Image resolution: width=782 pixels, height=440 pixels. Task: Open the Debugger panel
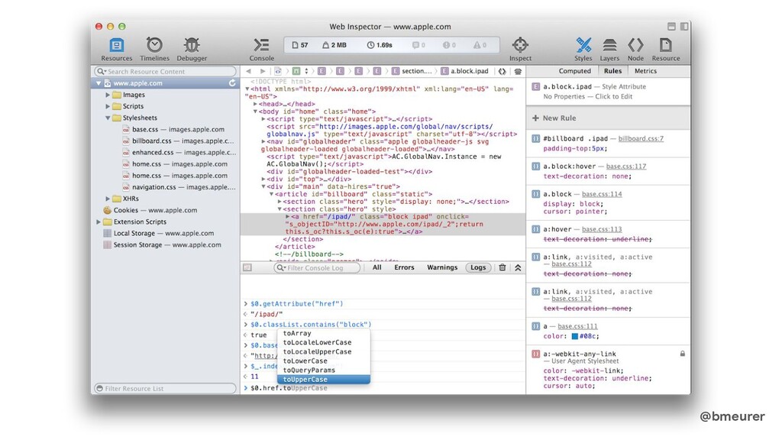point(192,50)
